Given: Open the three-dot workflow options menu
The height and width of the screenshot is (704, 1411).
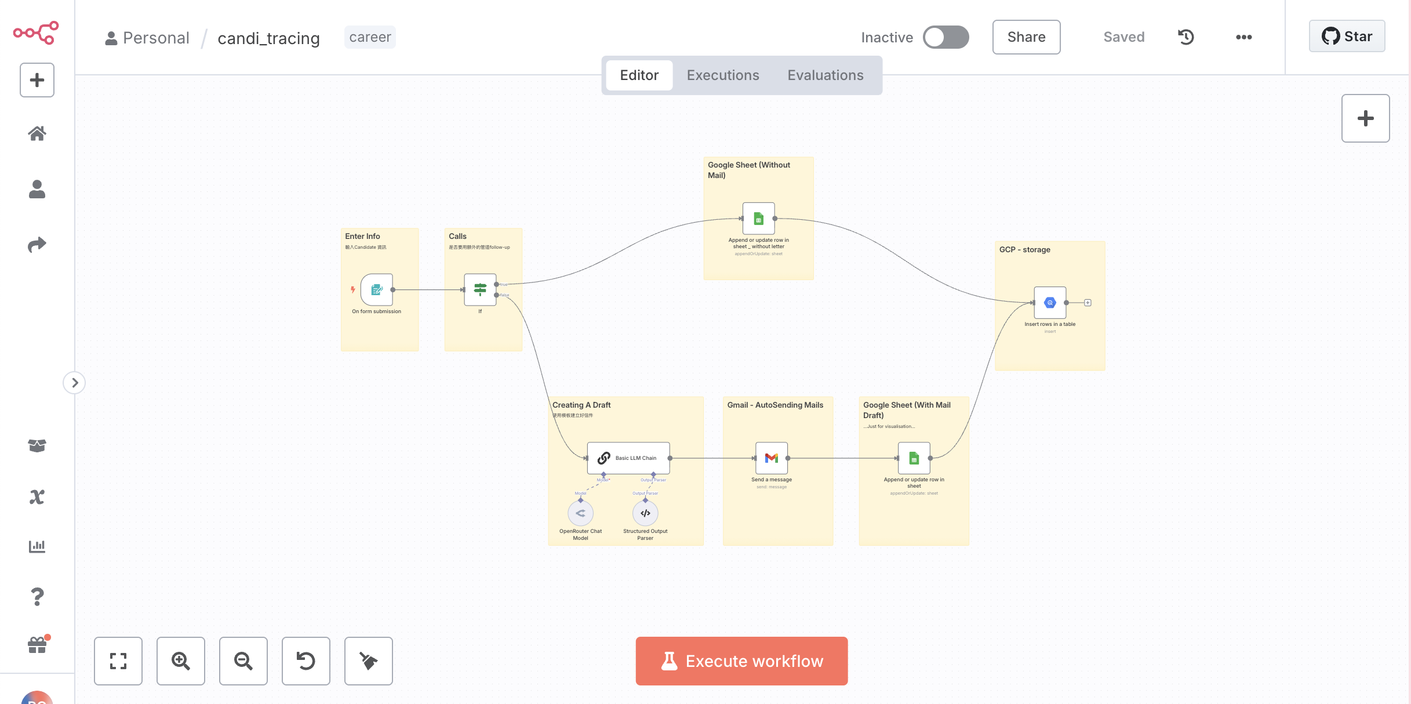Looking at the screenshot, I should coord(1243,37).
